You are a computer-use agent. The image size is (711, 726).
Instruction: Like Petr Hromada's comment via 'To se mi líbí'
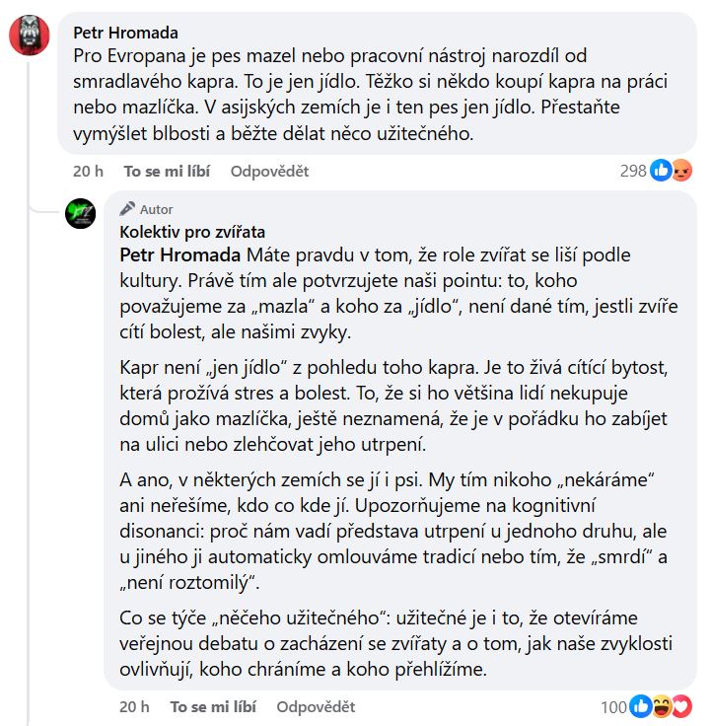167,171
